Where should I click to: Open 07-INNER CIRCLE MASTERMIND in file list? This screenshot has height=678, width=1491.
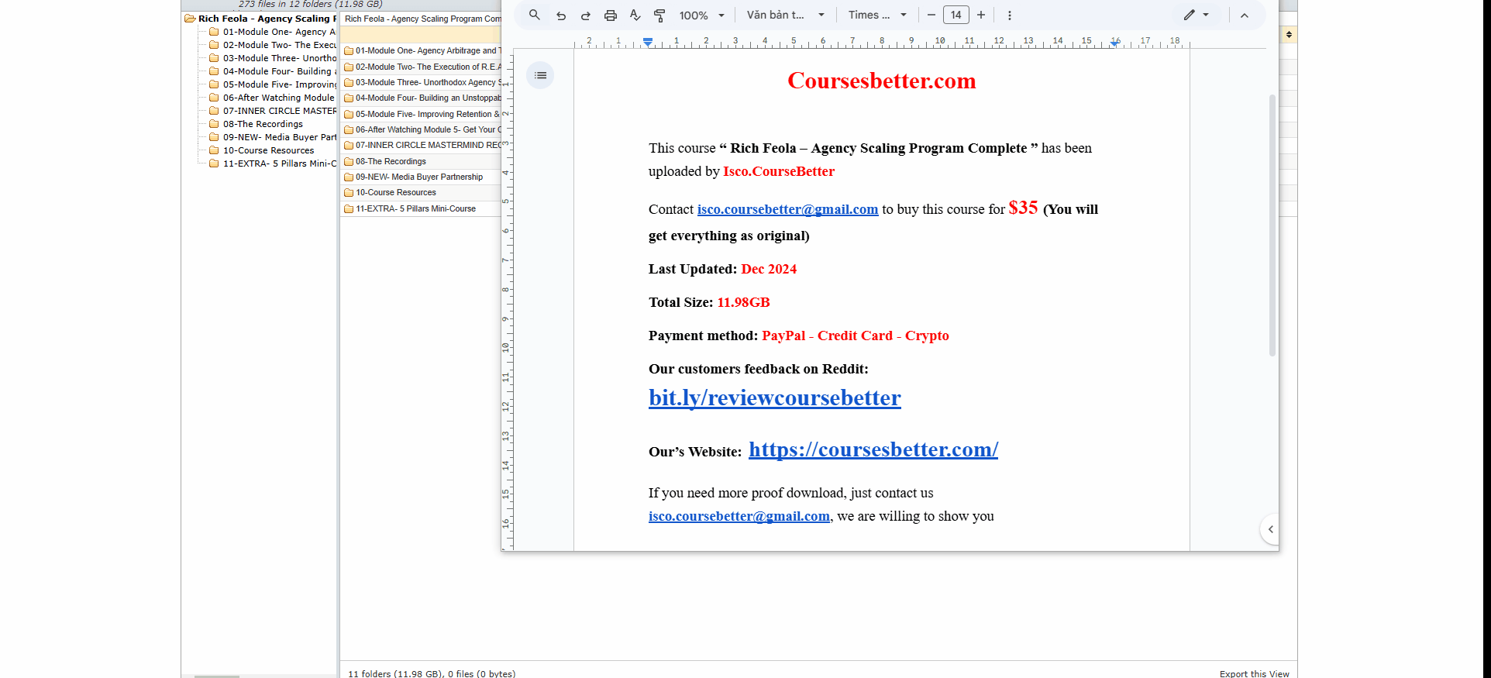click(x=422, y=145)
